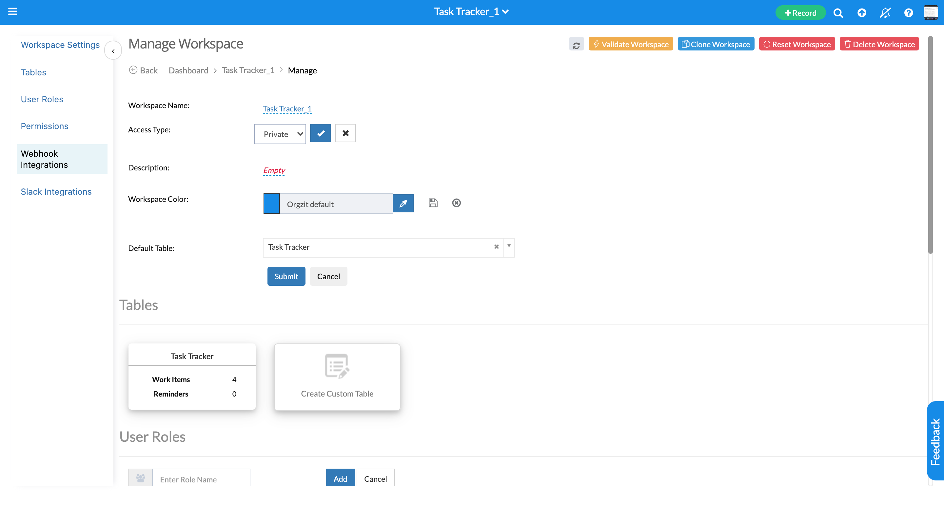The image size is (944, 506).
Task: Click the vertical page scrollbar
Action: (x=930, y=145)
